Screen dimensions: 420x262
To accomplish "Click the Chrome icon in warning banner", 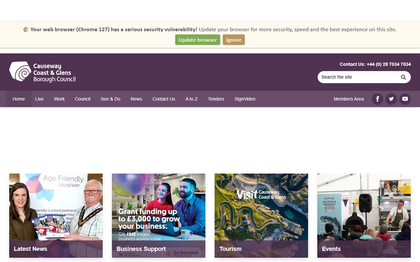I will (26, 29).
